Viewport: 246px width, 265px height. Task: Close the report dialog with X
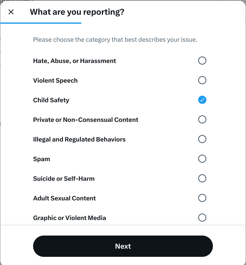pyautogui.click(x=11, y=12)
